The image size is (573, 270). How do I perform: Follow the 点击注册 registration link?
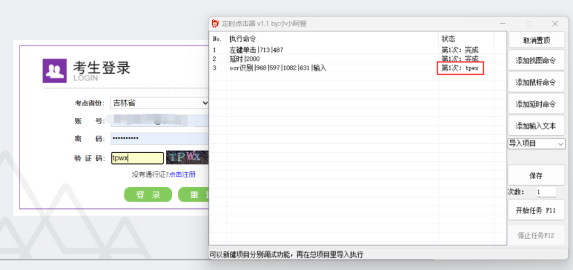(182, 175)
